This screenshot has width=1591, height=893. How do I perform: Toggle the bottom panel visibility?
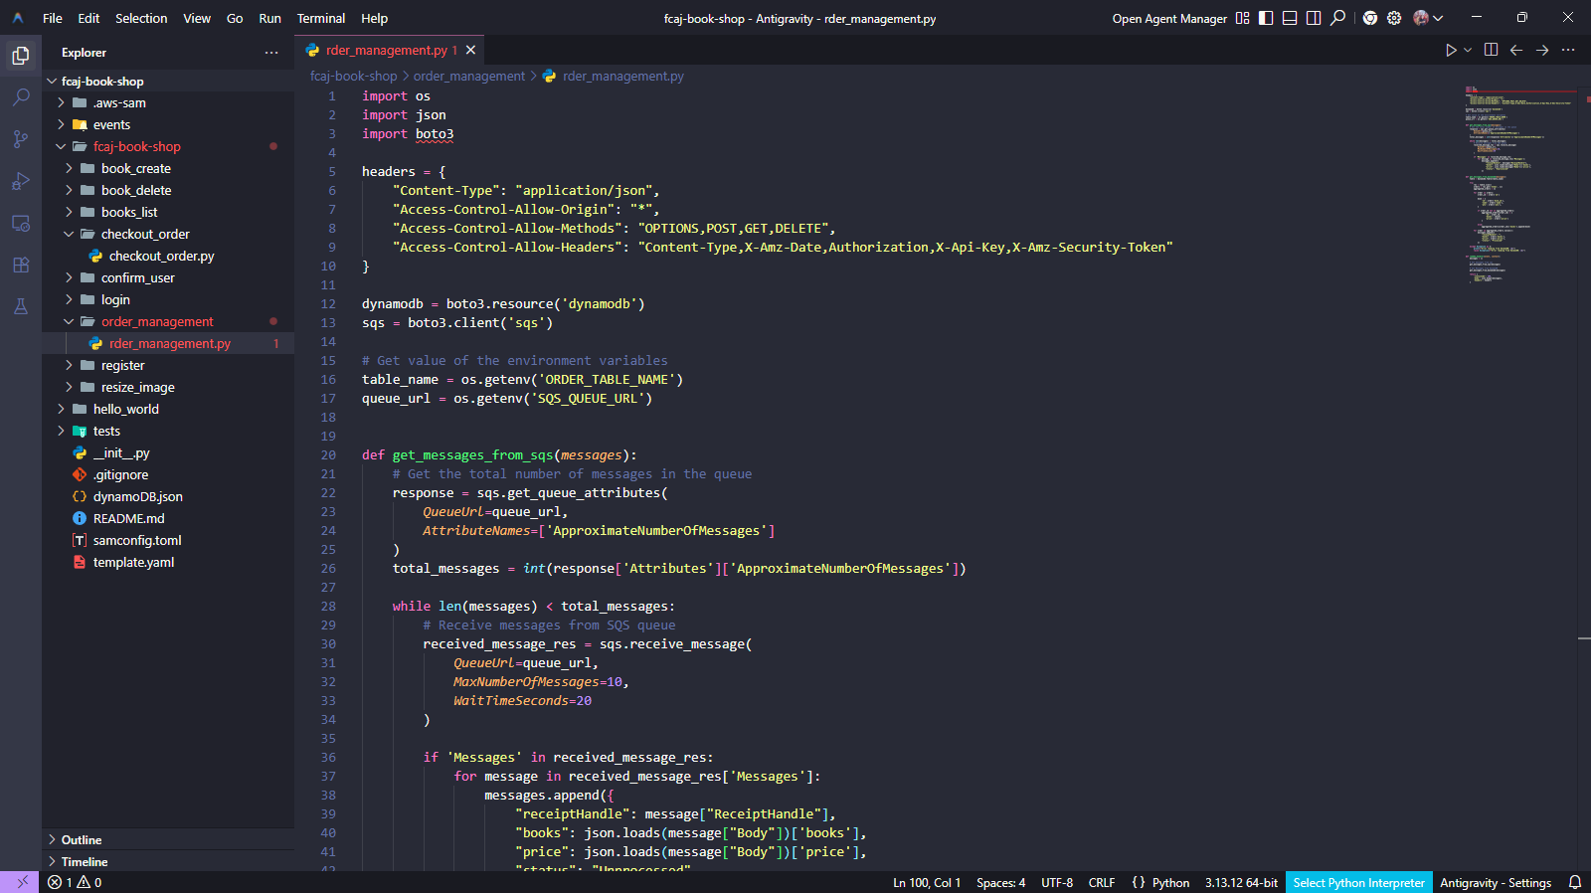[x=1290, y=18]
